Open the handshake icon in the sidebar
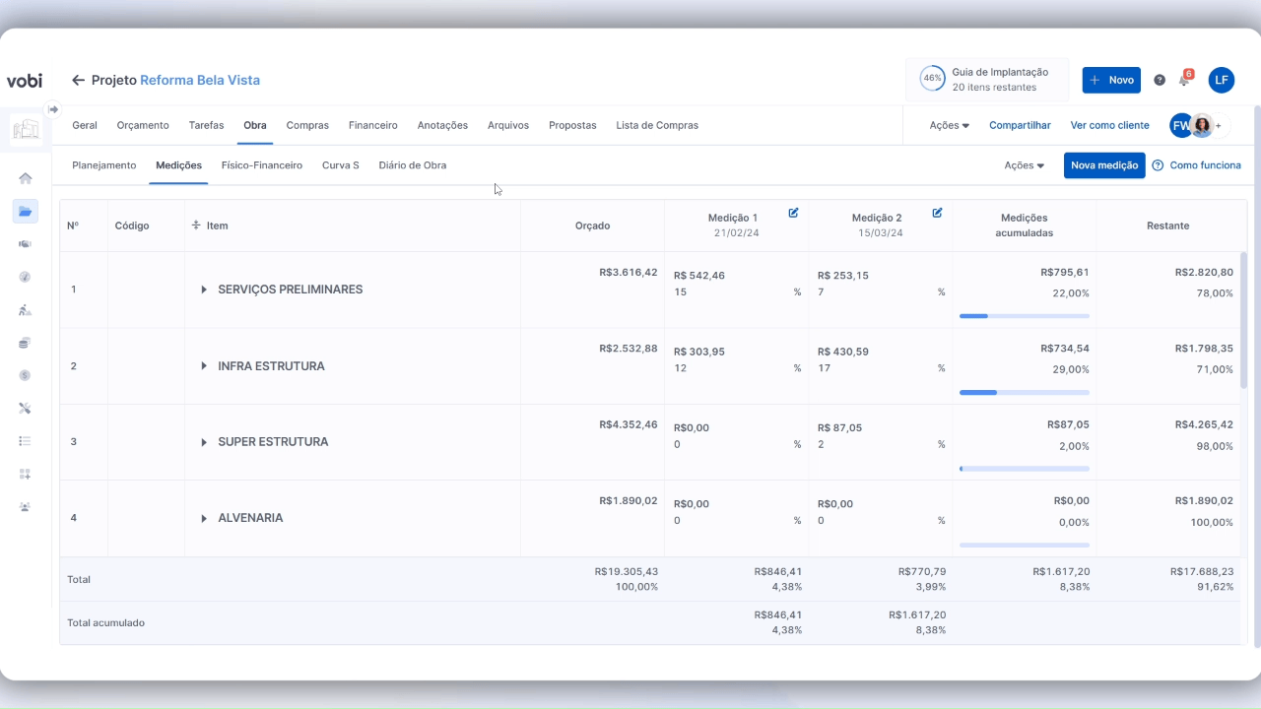The width and height of the screenshot is (1261, 709). click(x=26, y=244)
